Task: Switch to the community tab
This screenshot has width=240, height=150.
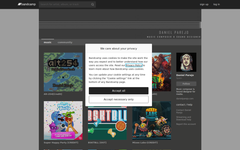Action: [x=65, y=42]
